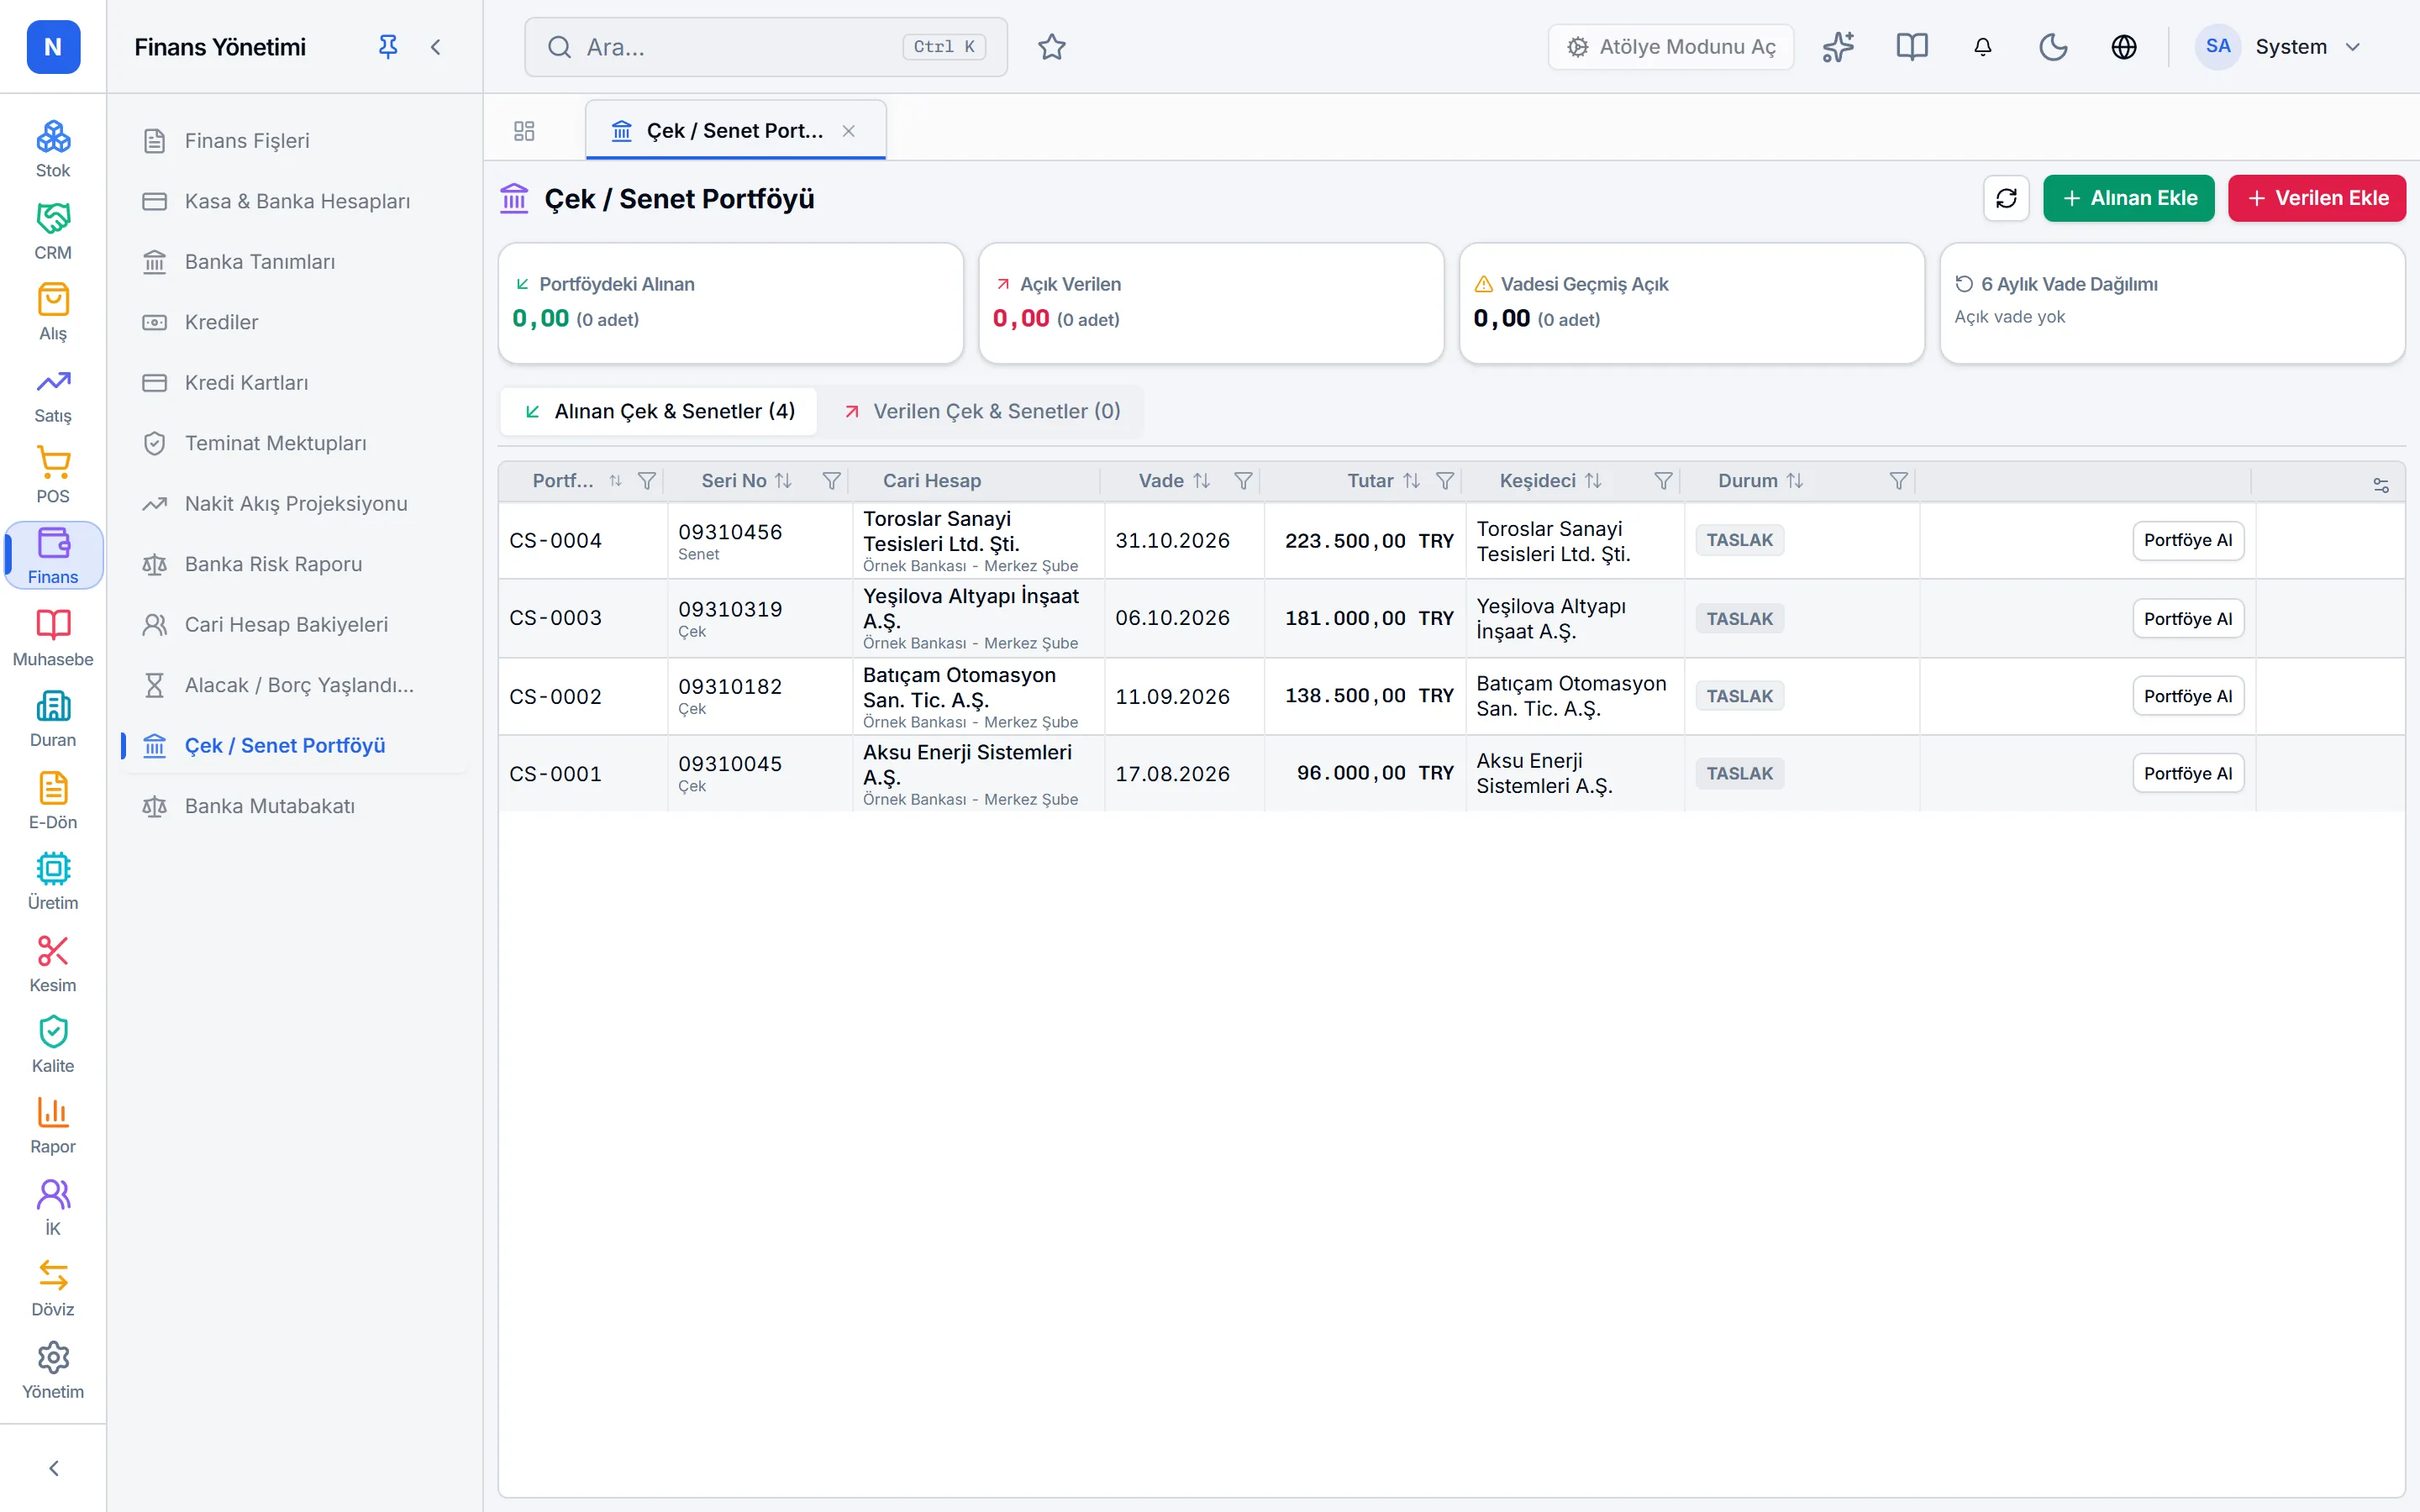The height and width of the screenshot is (1512, 2420).
Task: Open Banka Risk Raporu
Action: [293, 564]
